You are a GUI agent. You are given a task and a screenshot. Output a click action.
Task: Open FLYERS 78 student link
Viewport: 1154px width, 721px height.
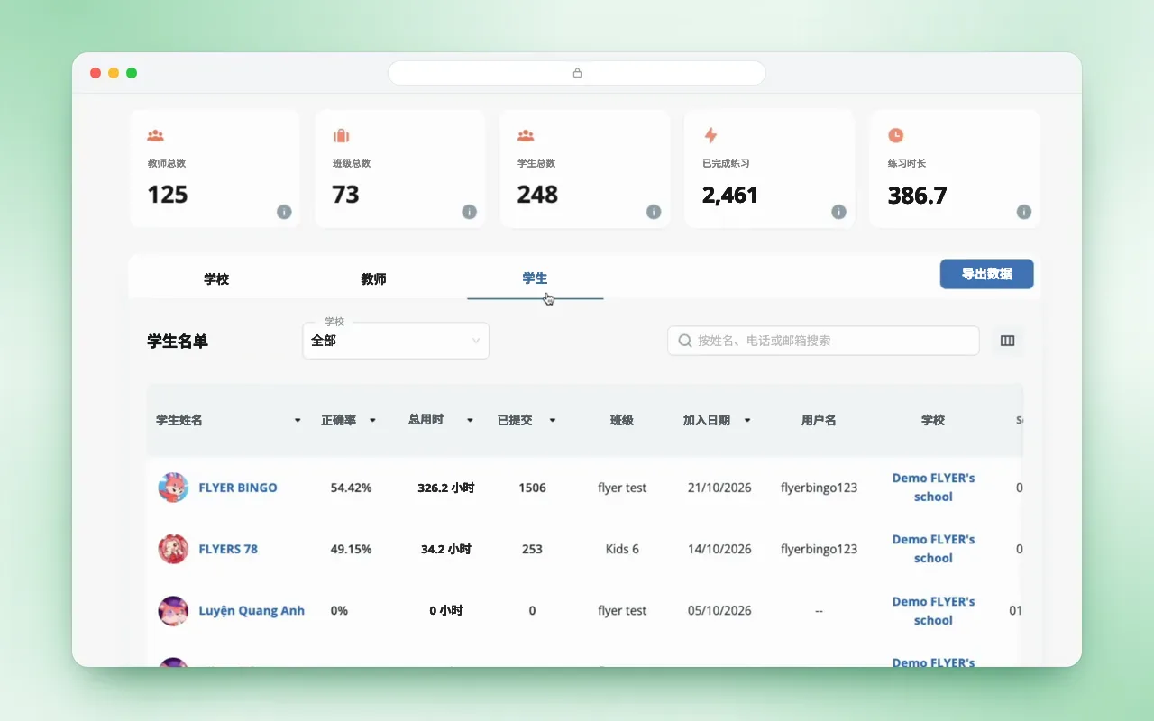click(x=228, y=549)
